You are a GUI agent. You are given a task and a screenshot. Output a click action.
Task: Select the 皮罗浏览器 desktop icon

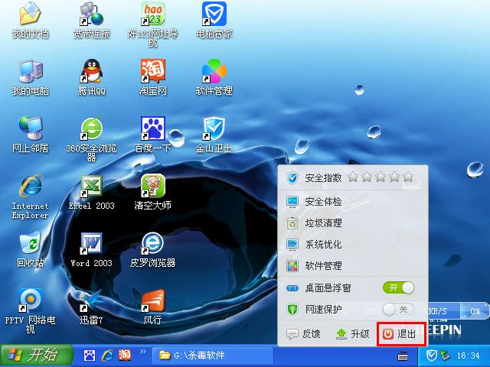click(x=152, y=244)
